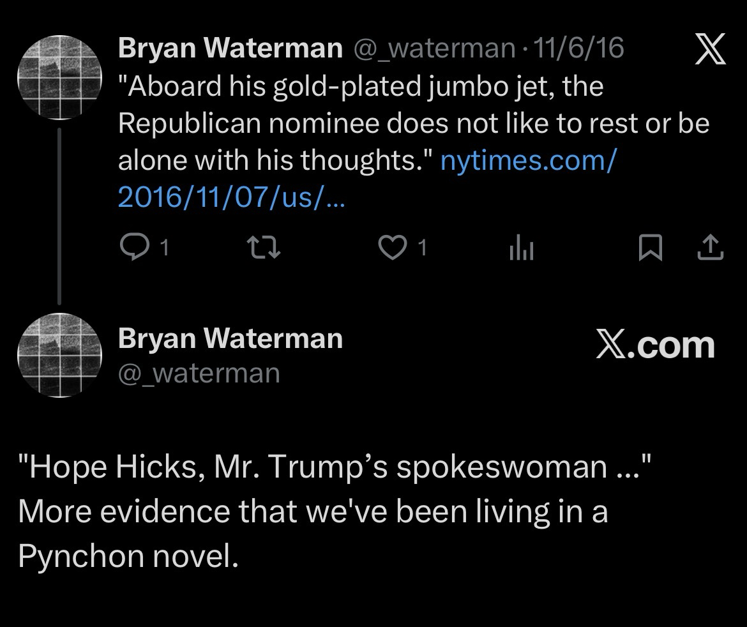The image size is (747, 627).
Task: Open the view analytics bar chart icon
Action: point(522,250)
